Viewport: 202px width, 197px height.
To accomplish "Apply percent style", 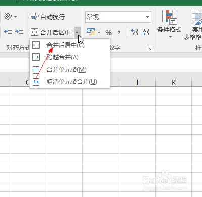I will click(108, 32).
